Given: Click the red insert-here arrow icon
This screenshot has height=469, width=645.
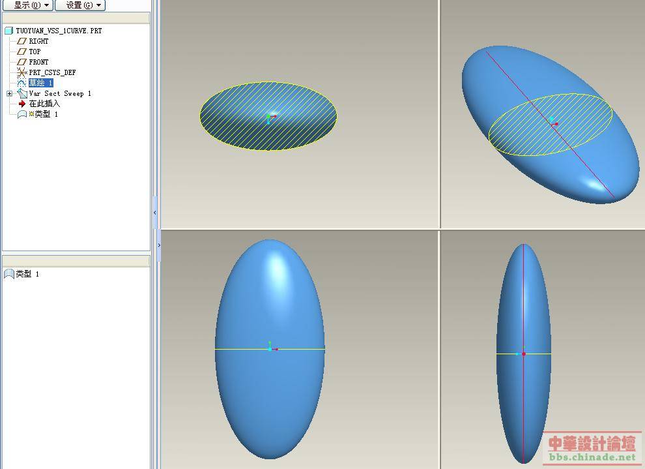Looking at the screenshot, I should tap(21, 104).
